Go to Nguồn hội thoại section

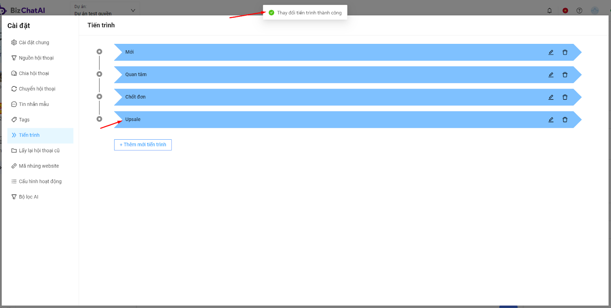click(36, 58)
